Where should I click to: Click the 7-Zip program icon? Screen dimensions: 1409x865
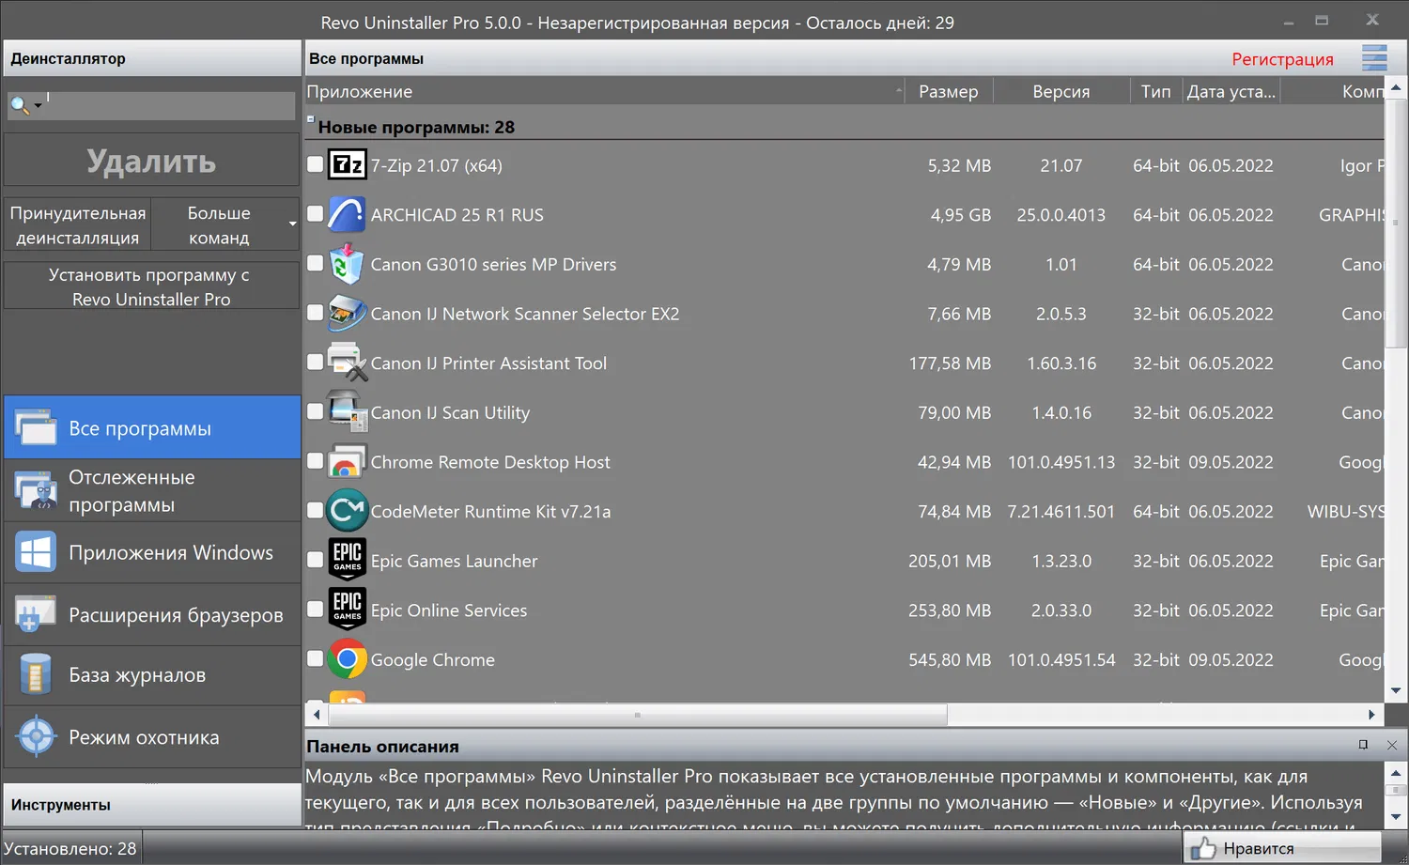(347, 165)
